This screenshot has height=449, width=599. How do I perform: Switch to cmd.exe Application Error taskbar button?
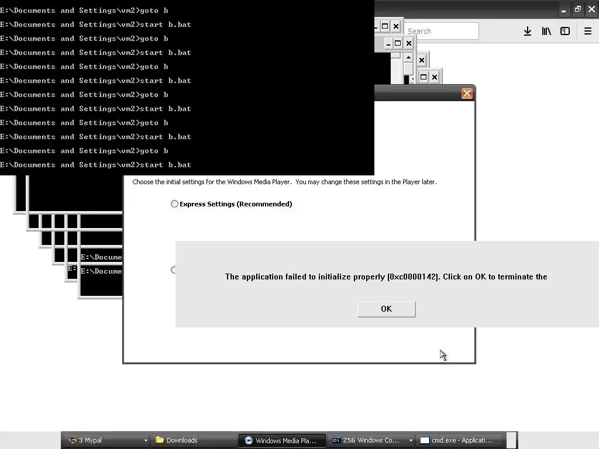click(x=460, y=440)
